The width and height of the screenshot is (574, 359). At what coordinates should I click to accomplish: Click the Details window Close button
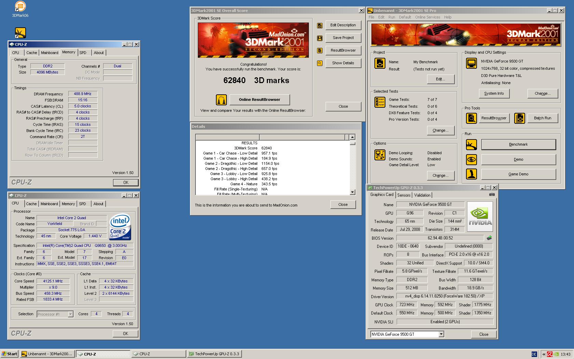click(x=343, y=205)
